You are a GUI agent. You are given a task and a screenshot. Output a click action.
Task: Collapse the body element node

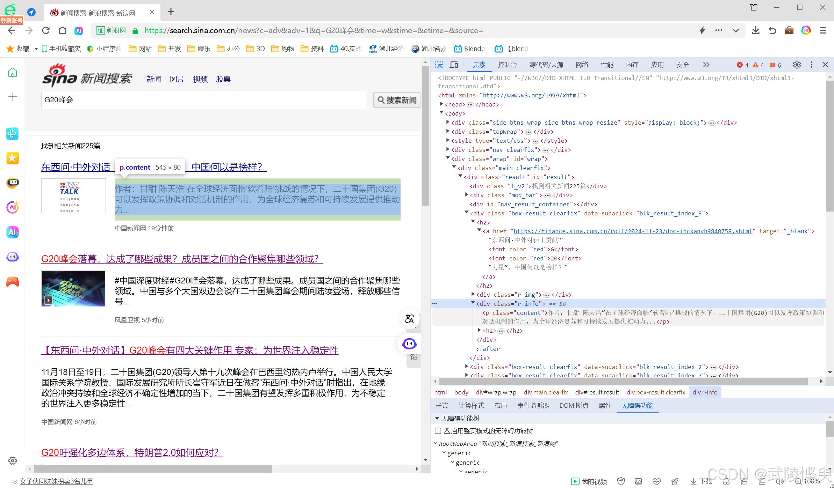[441, 113]
